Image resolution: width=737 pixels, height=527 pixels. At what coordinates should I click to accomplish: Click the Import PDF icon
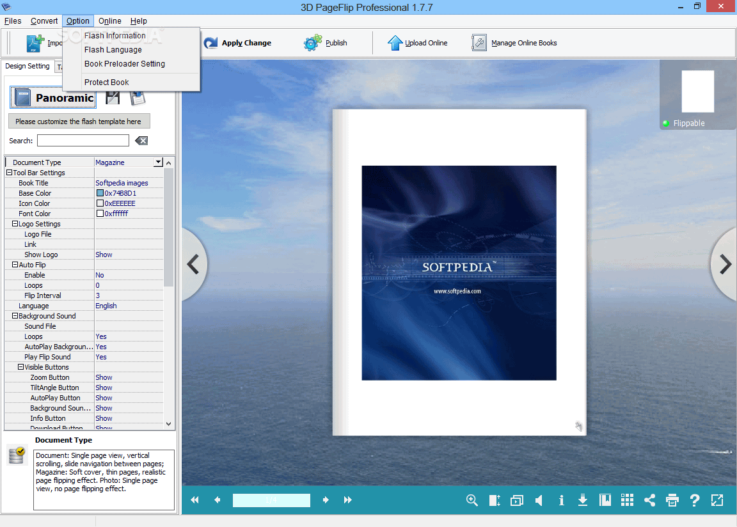click(x=35, y=43)
